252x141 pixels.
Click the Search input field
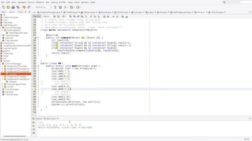pos(239,2)
